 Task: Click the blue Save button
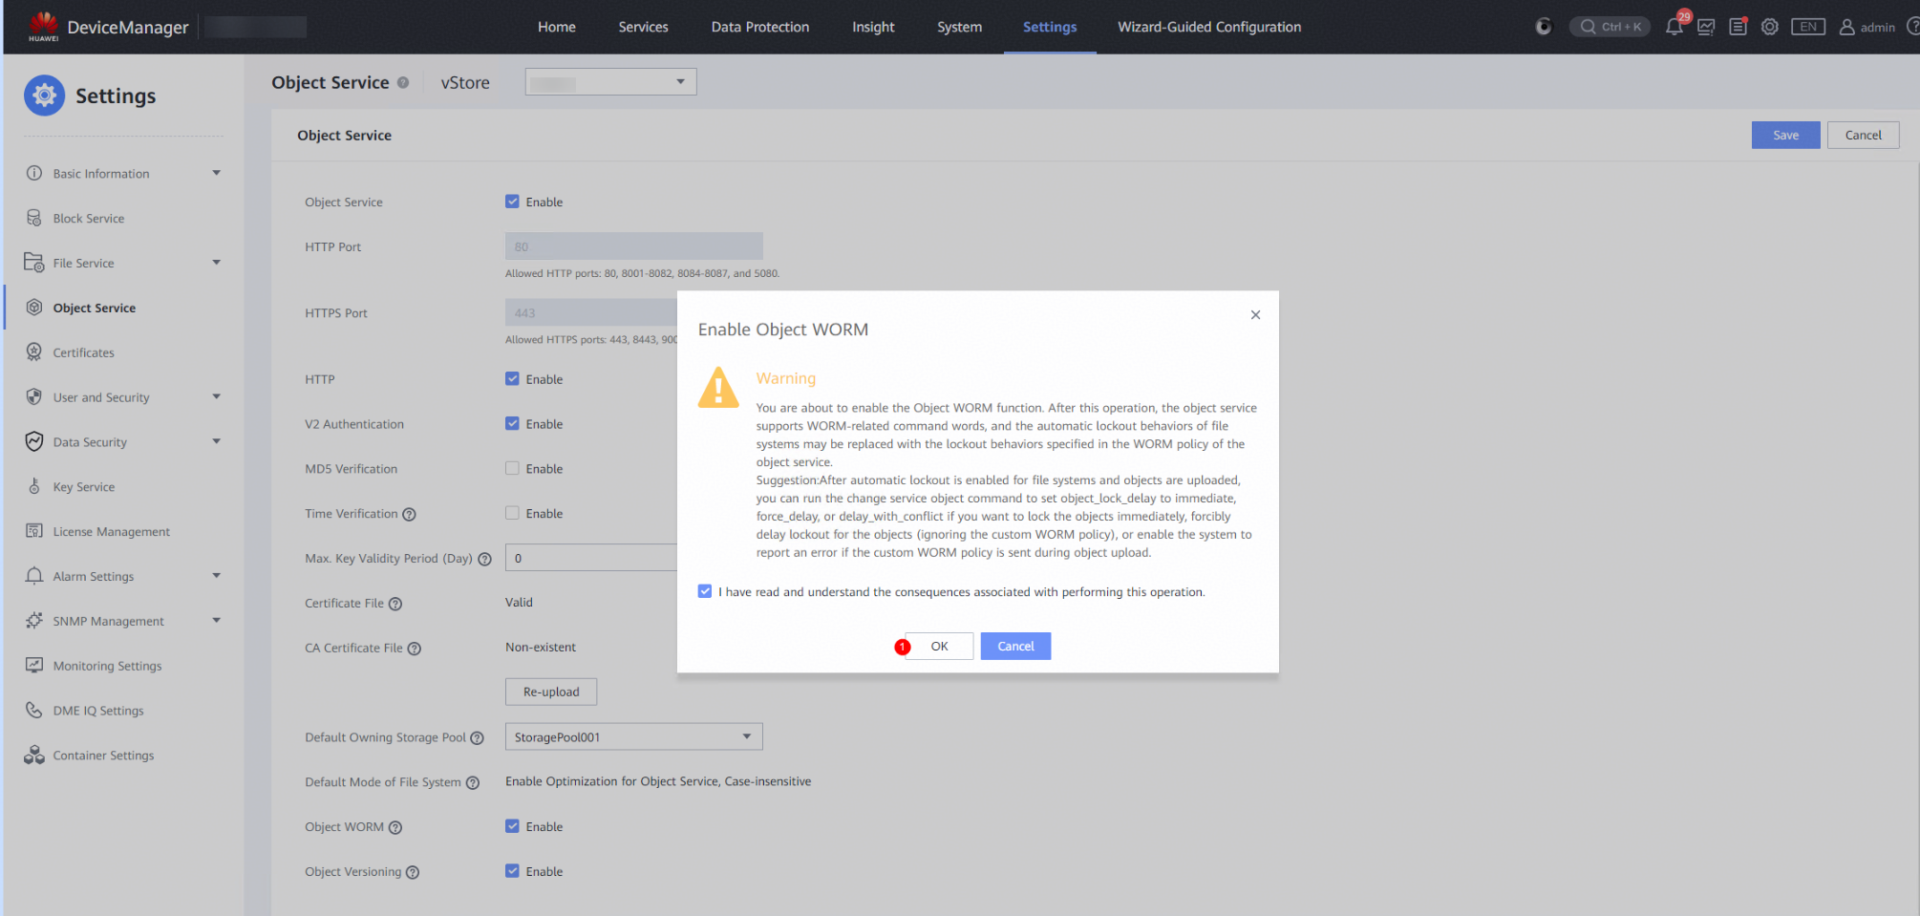pyautogui.click(x=1785, y=135)
